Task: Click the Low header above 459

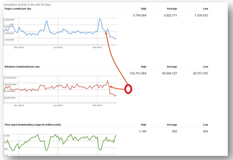Action: pos(206,125)
